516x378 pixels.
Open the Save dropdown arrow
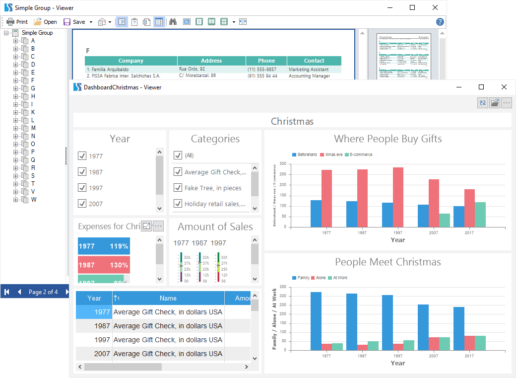(x=91, y=22)
